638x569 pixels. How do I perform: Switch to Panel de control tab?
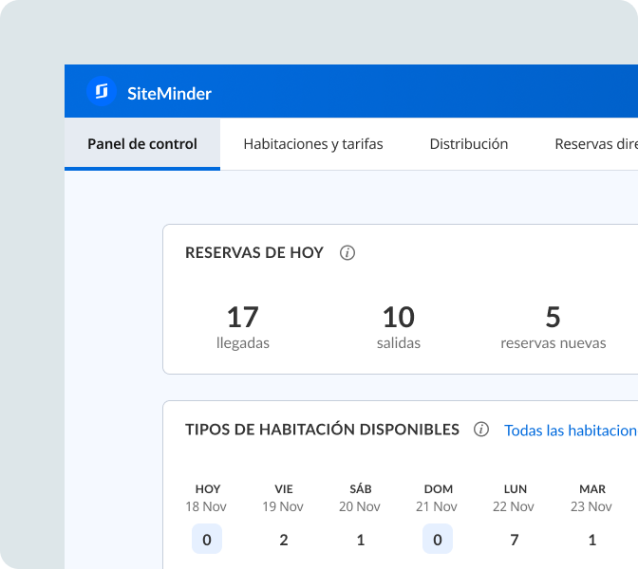tap(142, 144)
